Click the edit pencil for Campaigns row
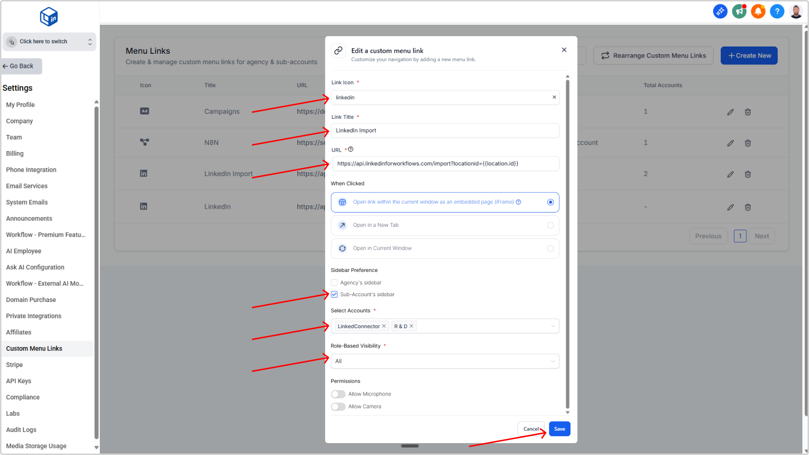Image resolution: width=809 pixels, height=455 pixels. pos(730,112)
